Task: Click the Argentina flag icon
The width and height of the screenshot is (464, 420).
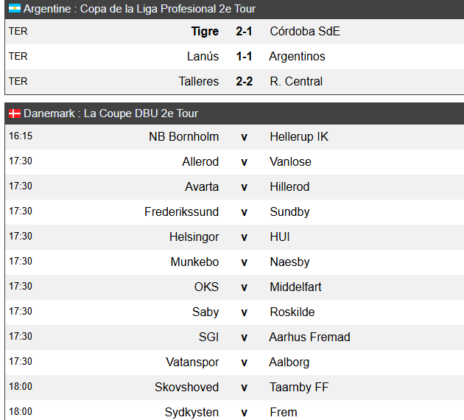Action: pos(15,8)
